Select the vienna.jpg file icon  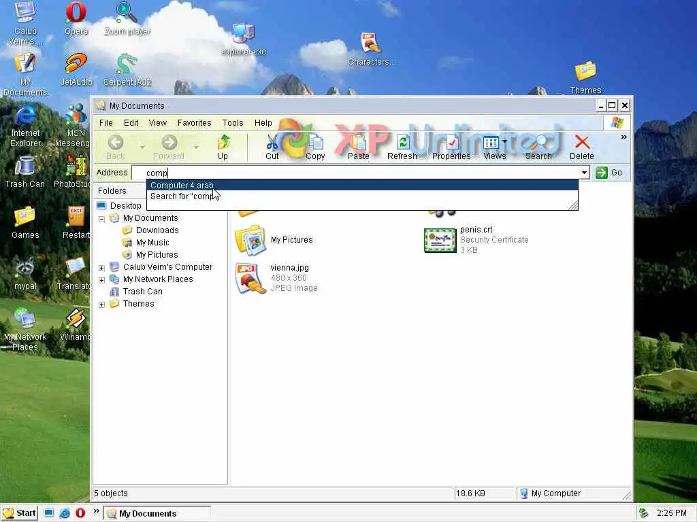coord(249,278)
